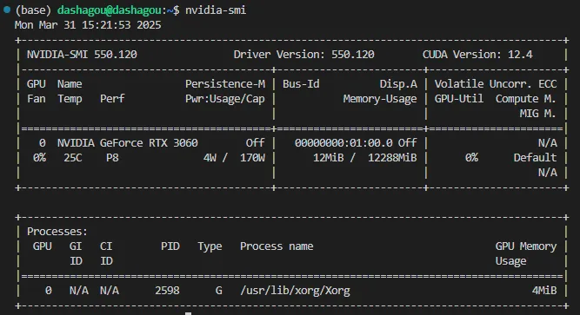Image resolution: width=580 pixels, height=315 pixels.
Task: Click the Bus-Id value 00000000:01:00.0
Action: point(343,143)
